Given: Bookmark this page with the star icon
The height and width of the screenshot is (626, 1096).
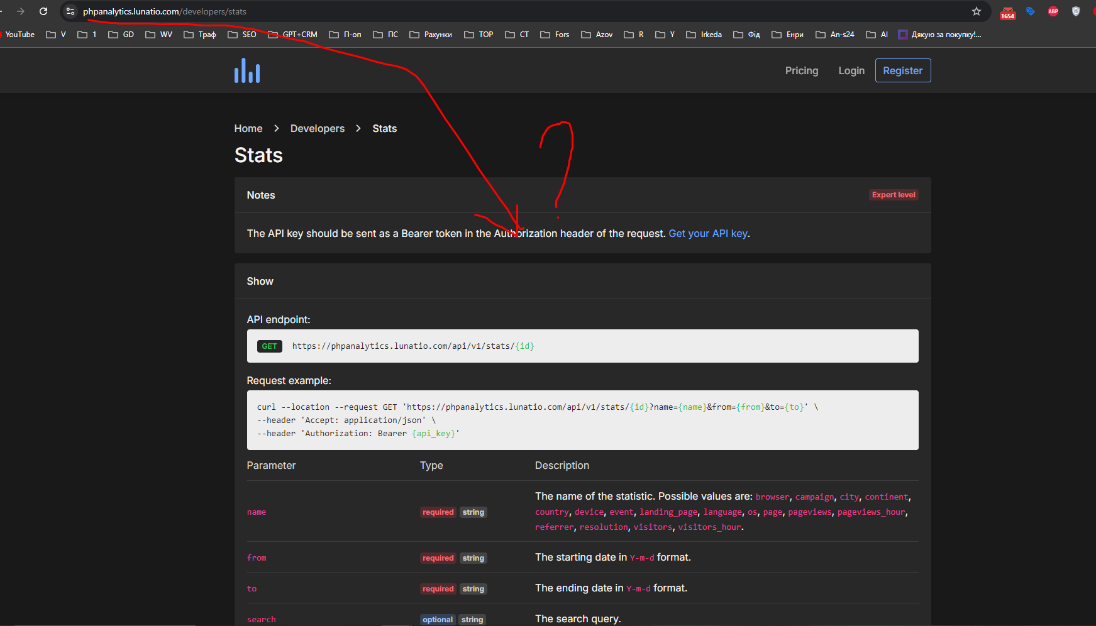Looking at the screenshot, I should (976, 11).
